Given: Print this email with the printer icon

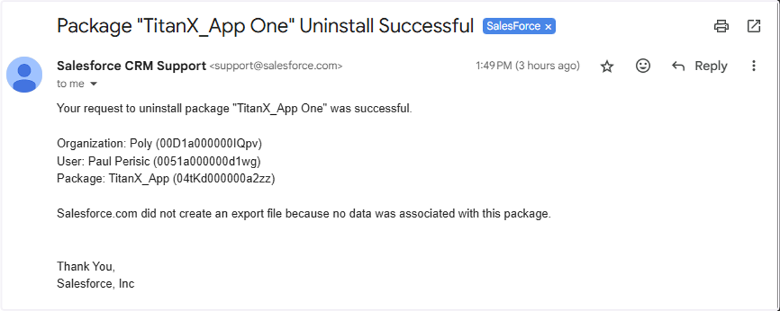Looking at the screenshot, I should coord(721,26).
